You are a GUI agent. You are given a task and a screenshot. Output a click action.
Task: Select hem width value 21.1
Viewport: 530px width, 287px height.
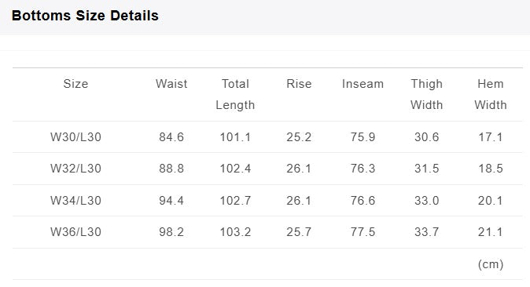(x=491, y=231)
